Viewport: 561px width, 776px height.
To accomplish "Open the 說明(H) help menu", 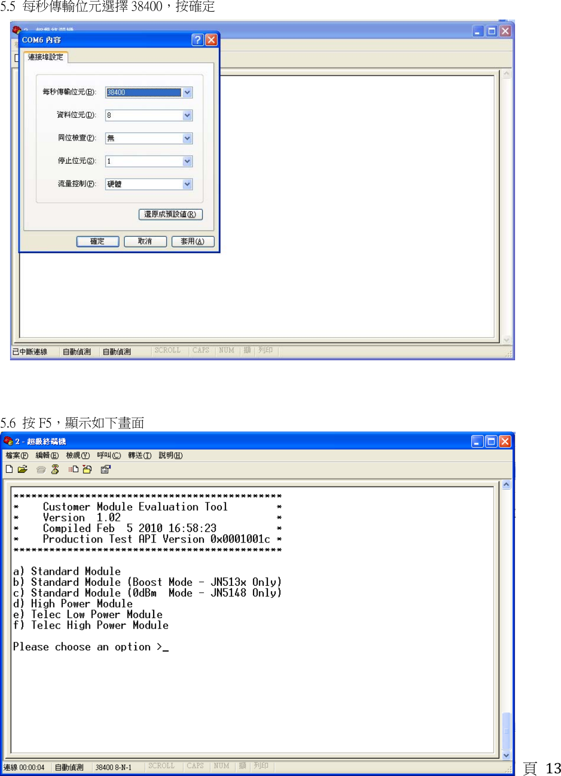I will point(171,455).
